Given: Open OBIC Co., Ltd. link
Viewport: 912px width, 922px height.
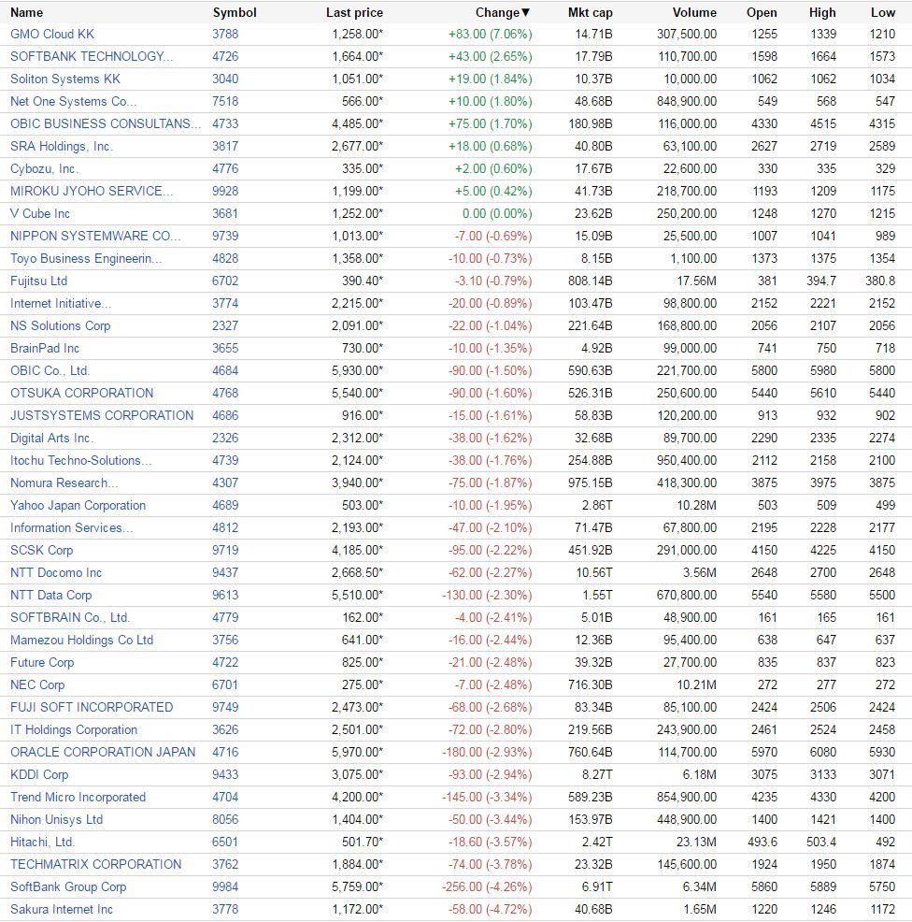Looking at the screenshot, I should coord(50,370).
